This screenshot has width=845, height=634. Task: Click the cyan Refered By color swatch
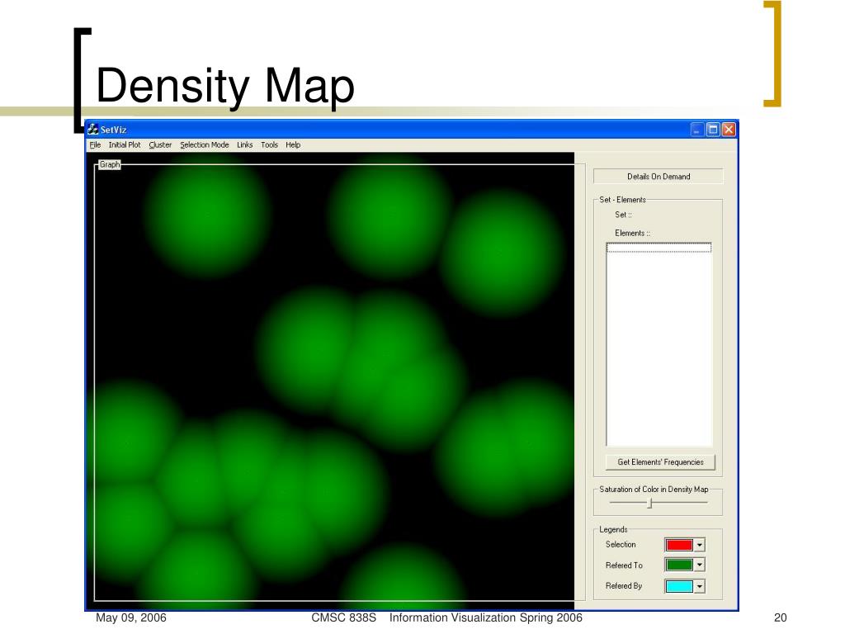click(x=679, y=586)
